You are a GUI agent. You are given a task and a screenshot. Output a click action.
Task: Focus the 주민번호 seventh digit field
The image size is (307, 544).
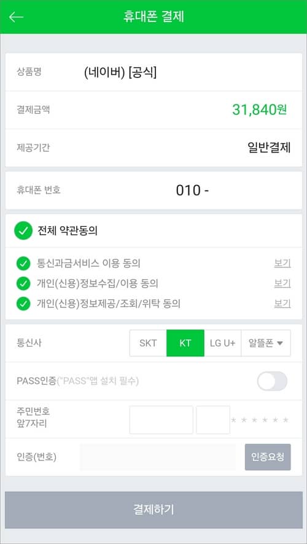point(213,420)
